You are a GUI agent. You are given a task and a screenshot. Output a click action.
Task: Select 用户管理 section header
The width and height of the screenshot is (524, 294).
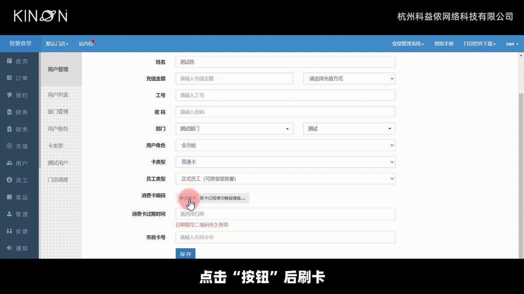pos(58,69)
